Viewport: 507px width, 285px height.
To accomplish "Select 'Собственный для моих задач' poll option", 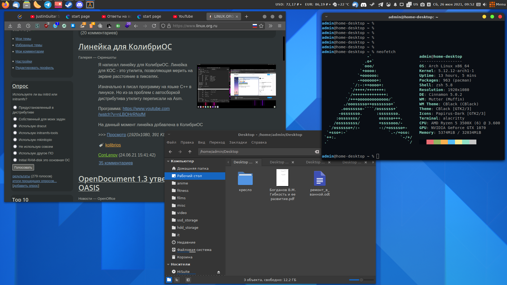I will (15, 119).
